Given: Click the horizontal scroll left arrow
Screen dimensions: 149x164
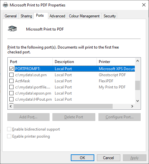Looking at the screenshot, I should [x=11, y=106].
